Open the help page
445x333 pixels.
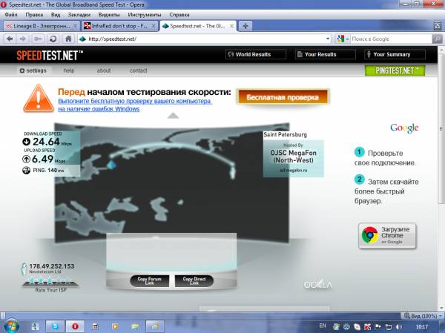(69, 70)
